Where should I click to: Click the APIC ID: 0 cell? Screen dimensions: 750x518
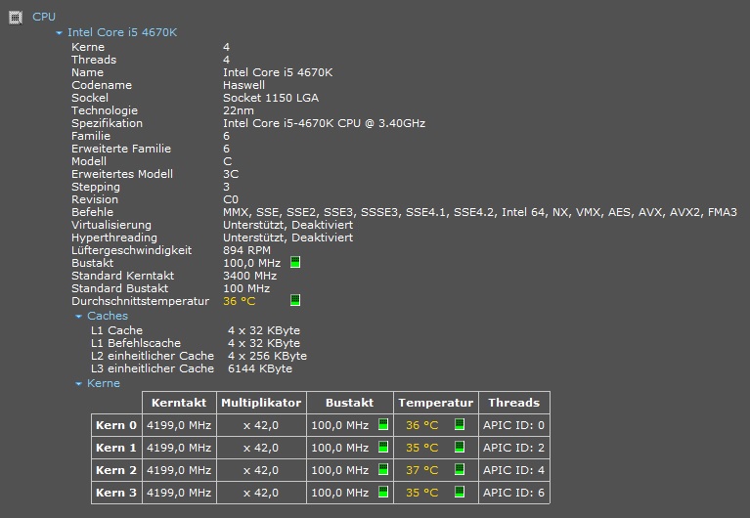(513, 425)
